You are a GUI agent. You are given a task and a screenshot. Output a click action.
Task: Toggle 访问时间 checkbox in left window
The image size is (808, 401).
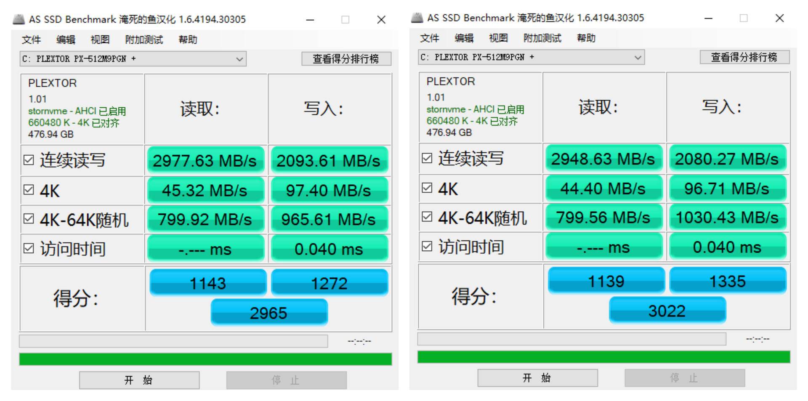coord(29,248)
